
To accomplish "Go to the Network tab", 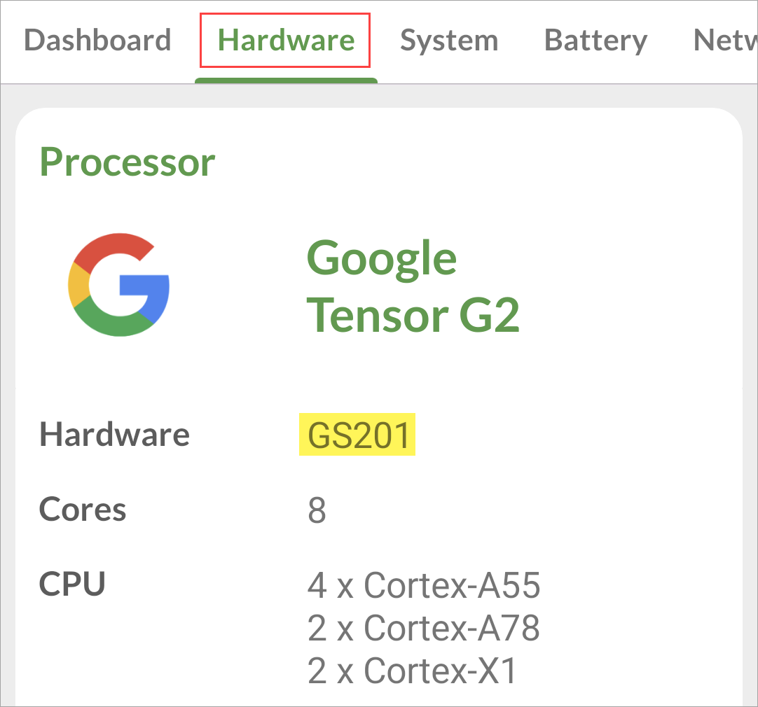I will point(729,40).
